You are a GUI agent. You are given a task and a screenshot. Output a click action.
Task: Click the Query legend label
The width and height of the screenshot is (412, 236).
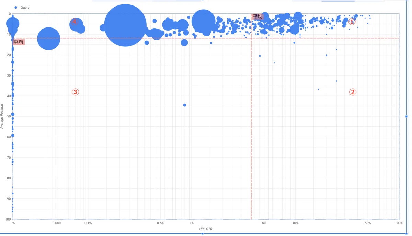click(x=25, y=7)
